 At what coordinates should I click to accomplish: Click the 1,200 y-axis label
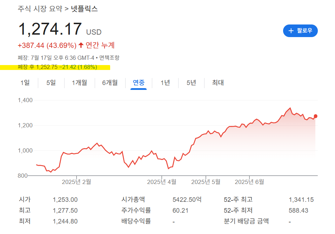(25, 125)
